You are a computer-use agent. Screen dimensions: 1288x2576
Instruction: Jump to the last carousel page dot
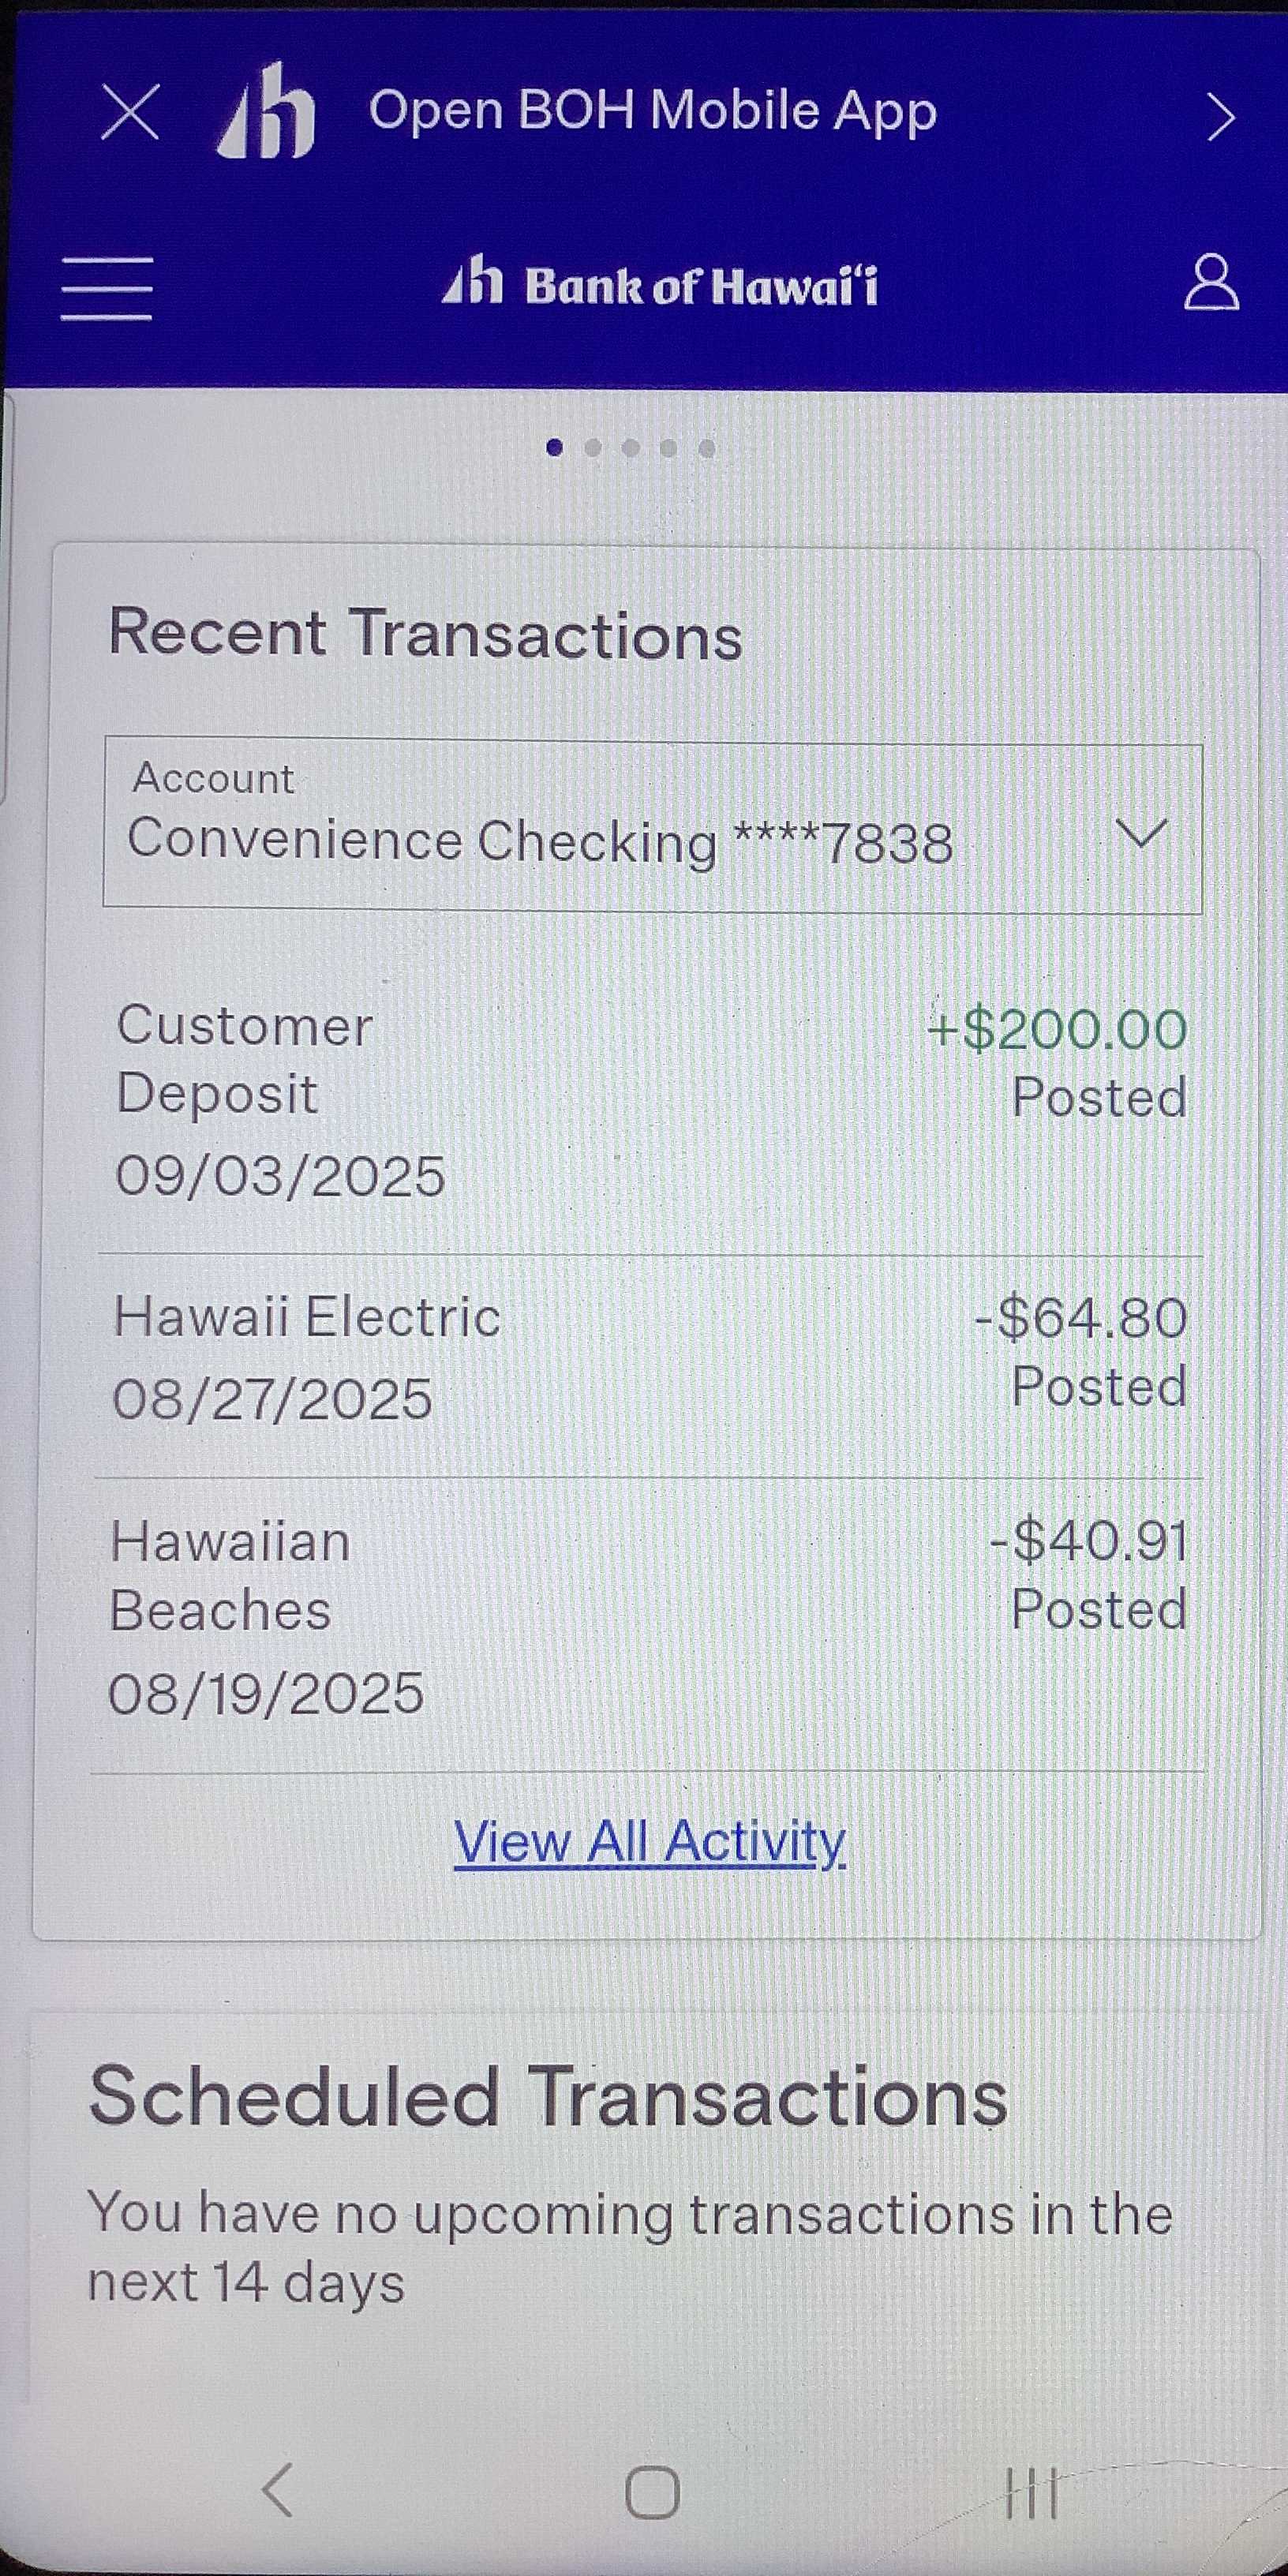coord(707,448)
